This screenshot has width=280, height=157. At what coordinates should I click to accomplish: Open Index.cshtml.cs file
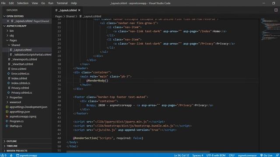tap(21, 83)
